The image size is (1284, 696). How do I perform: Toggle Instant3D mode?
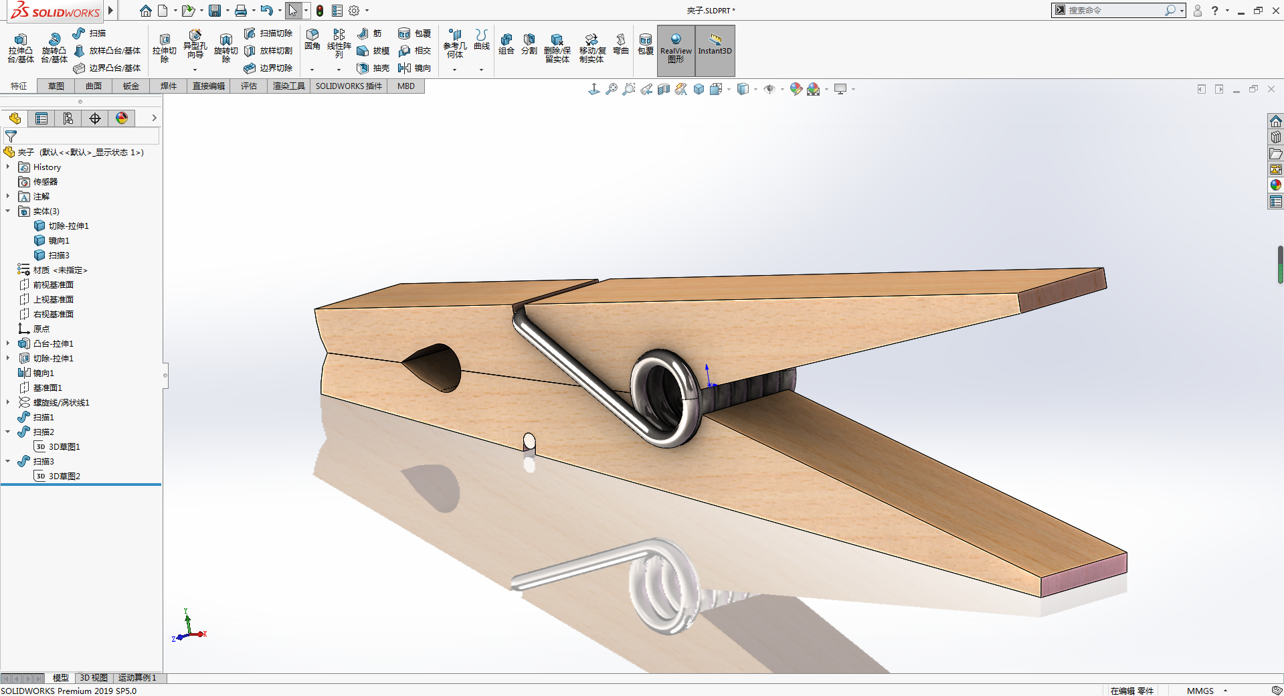tap(715, 50)
